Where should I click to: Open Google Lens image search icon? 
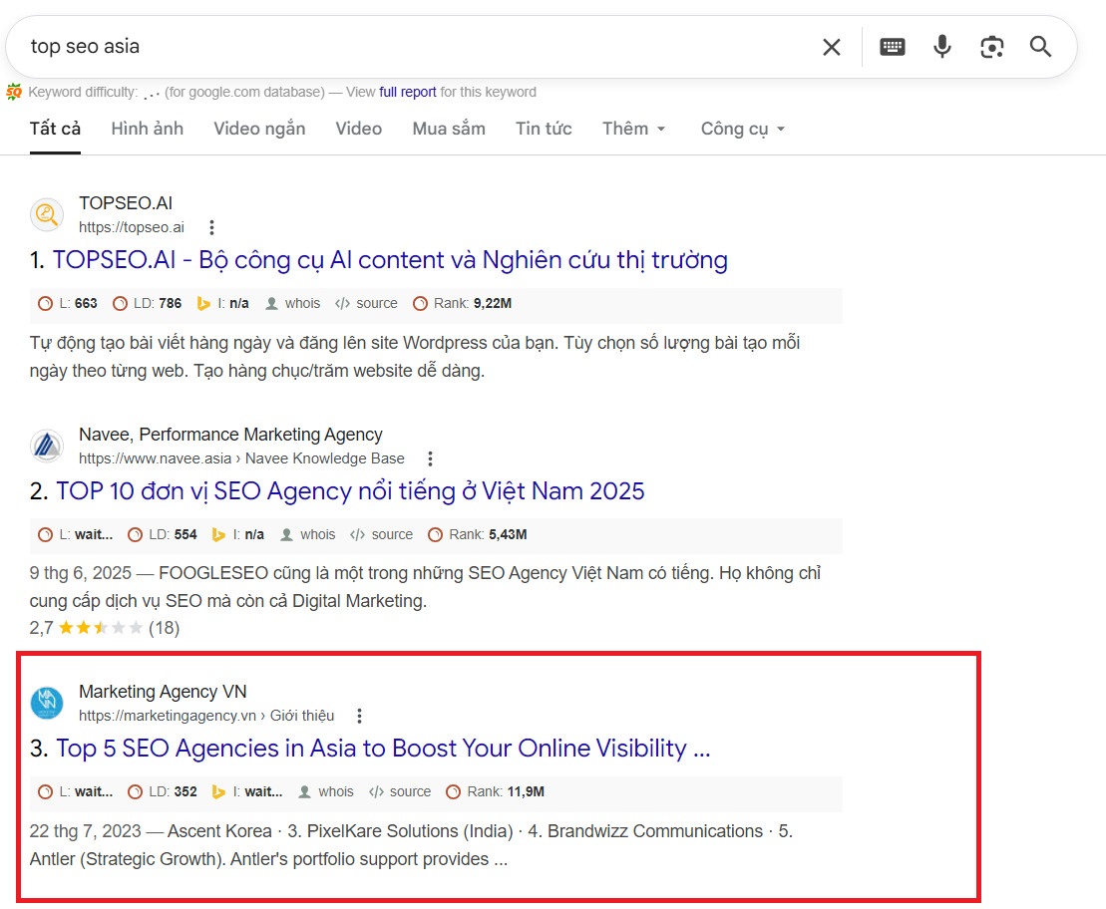(991, 47)
